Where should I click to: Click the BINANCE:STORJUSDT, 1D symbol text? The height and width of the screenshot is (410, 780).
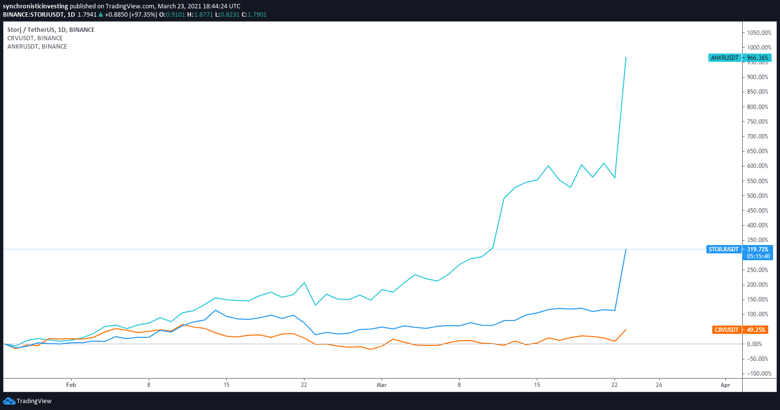point(39,15)
